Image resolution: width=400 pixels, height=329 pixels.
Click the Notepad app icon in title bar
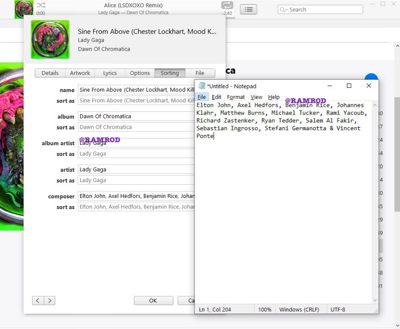click(x=202, y=86)
